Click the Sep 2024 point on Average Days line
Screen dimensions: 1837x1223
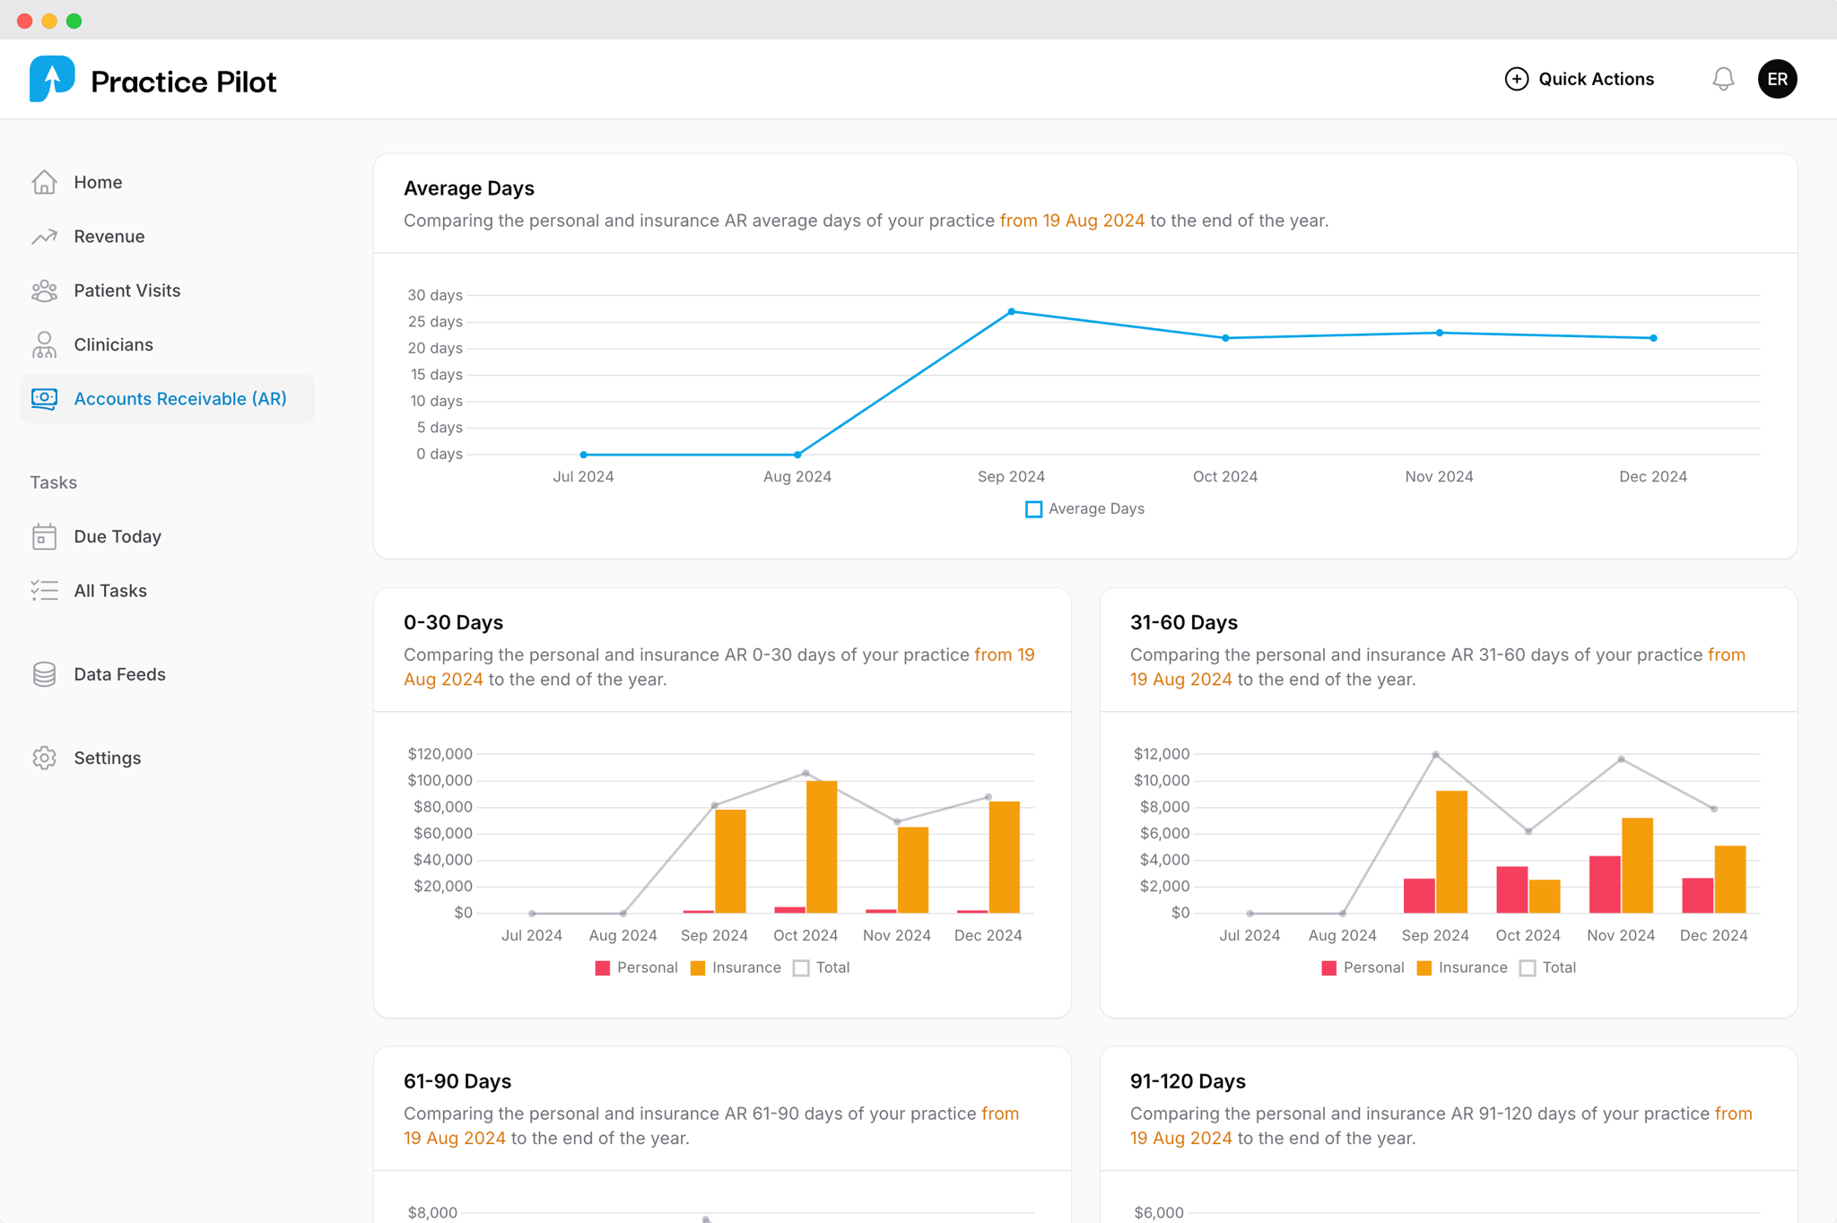(1011, 312)
